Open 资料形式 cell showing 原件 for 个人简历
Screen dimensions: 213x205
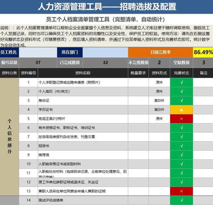click(159, 91)
